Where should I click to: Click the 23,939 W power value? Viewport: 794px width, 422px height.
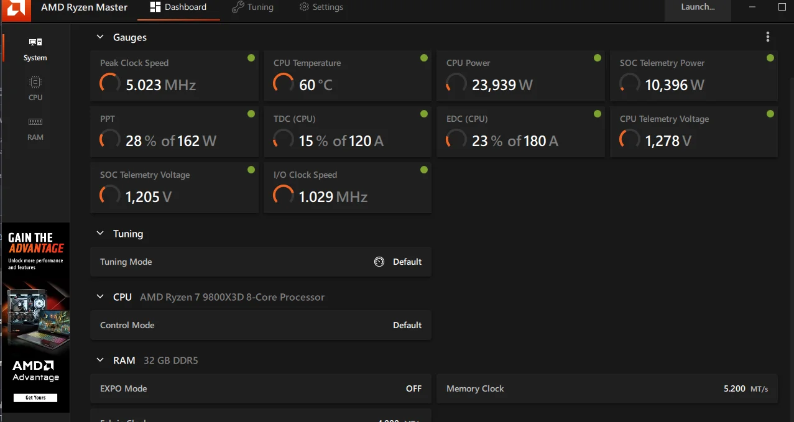pos(502,85)
